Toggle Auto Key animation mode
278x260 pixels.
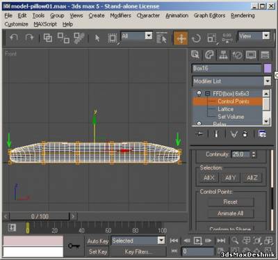tap(98, 241)
